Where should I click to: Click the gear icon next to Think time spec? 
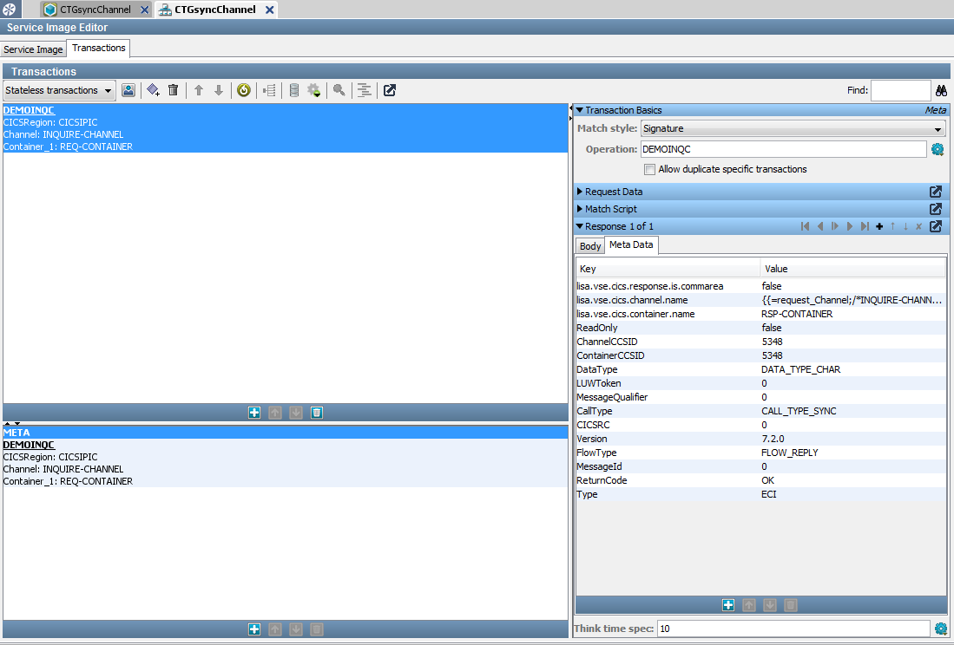[940, 628]
